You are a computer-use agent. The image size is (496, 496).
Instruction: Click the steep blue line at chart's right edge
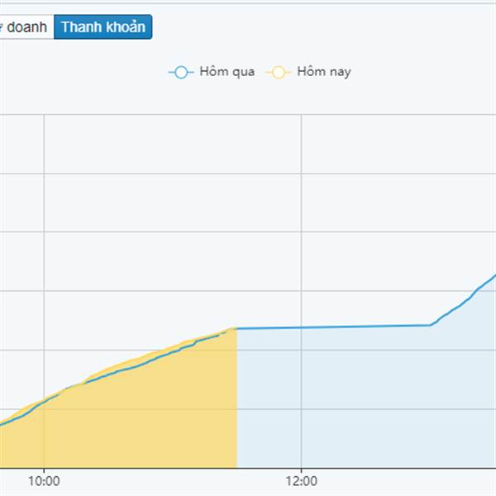(485, 283)
